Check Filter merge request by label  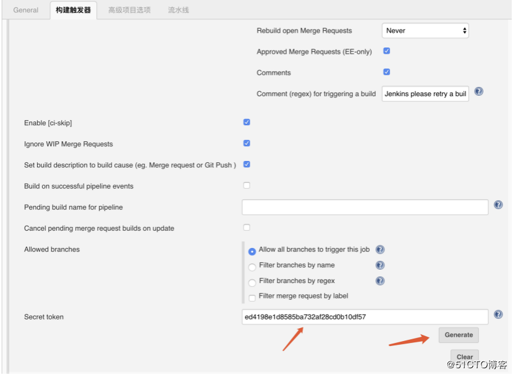[252, 297]
